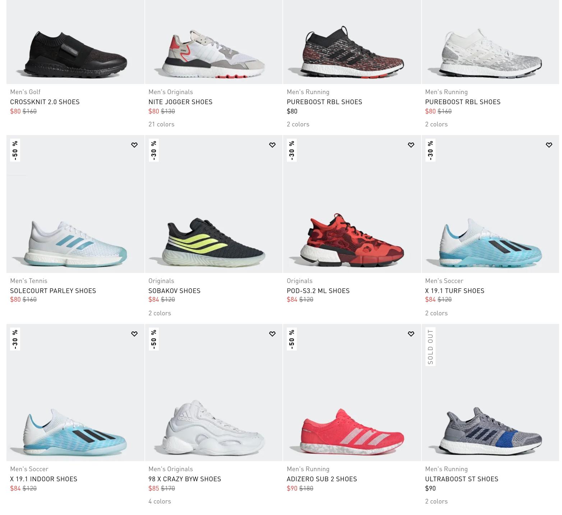Image resolution: width=562 pixels, height=515 pixels.
Task: Click Men's Soccer category on X 19.1 Turf
Action: pyautogui.click(x=444, y=281)
